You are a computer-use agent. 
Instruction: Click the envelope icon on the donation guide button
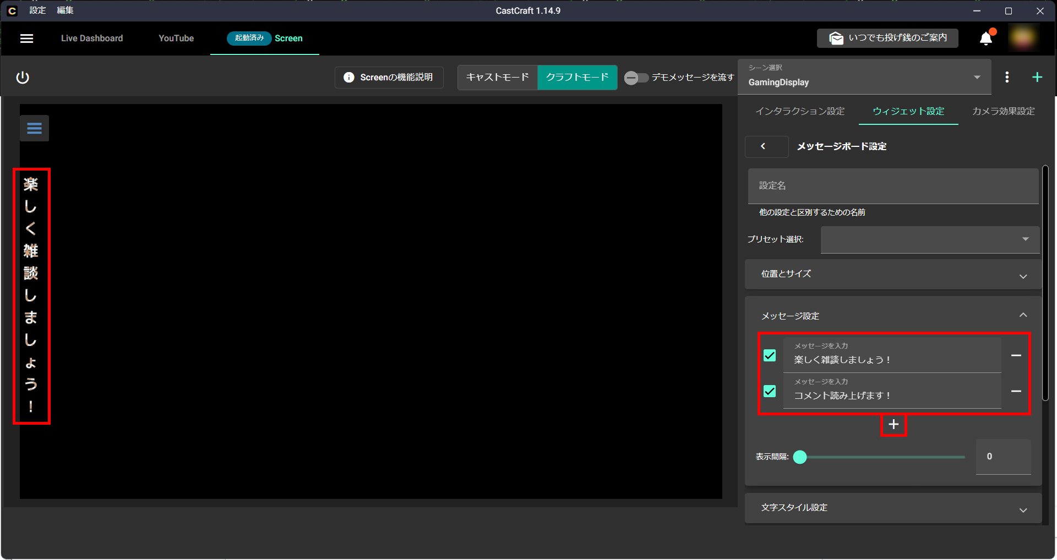pyautogui.click(x=836, y=38)
